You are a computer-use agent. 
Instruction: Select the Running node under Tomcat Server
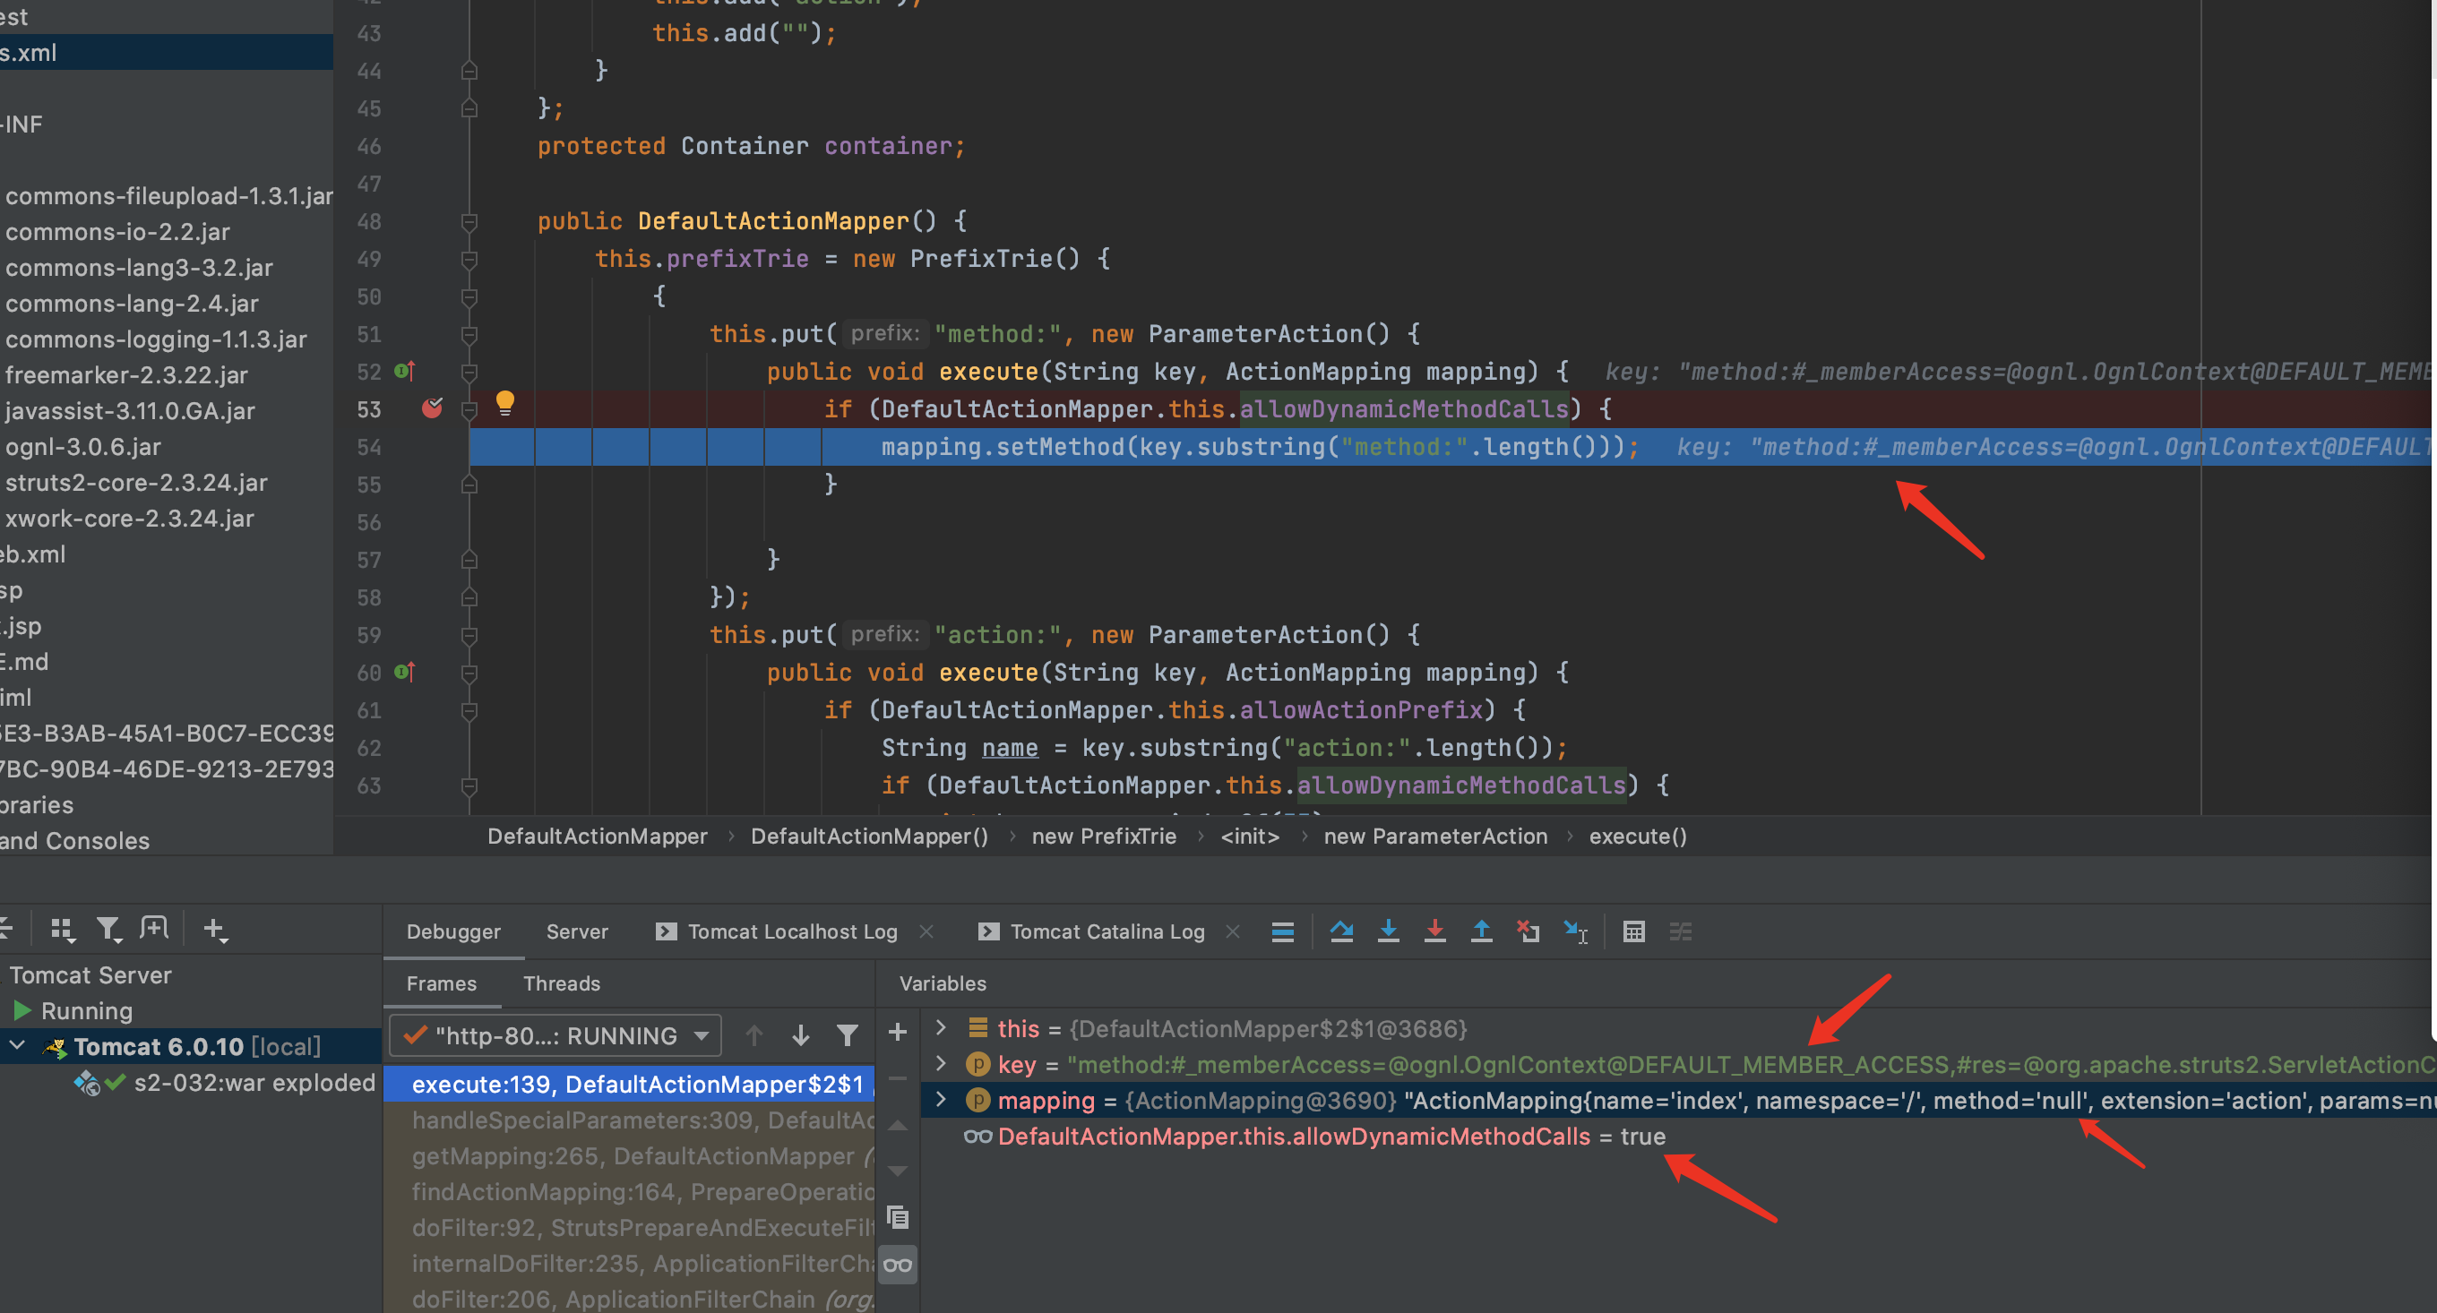tap(86, 1010)
